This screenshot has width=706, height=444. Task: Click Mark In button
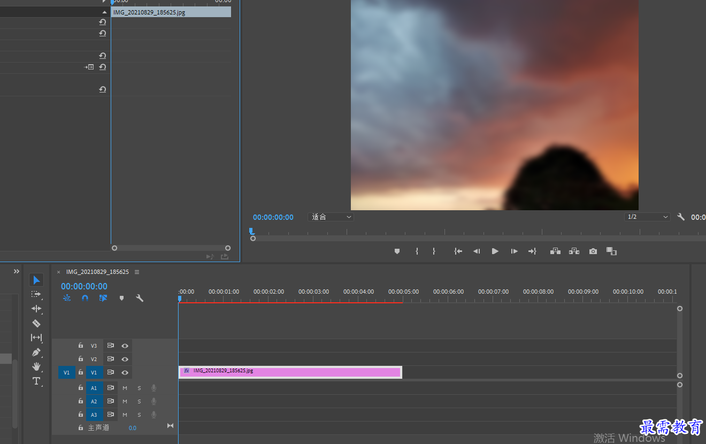coord(417,251)
